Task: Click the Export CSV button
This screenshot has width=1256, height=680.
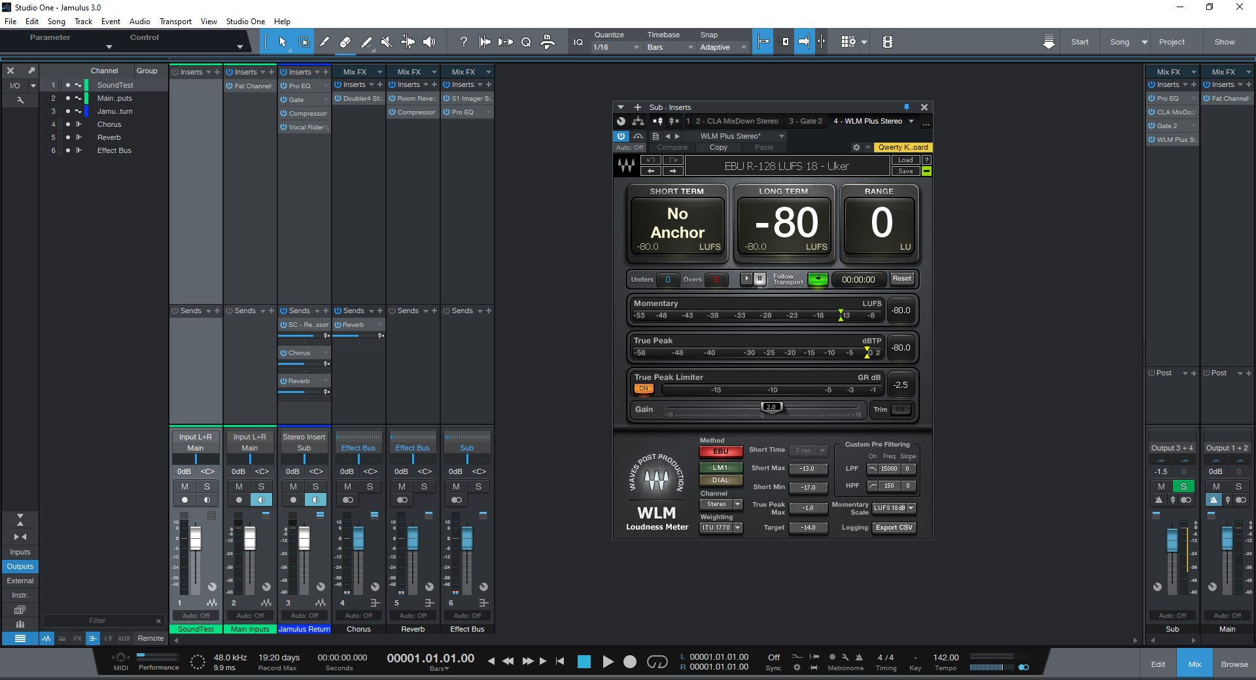Action: (x=894, y=528)
